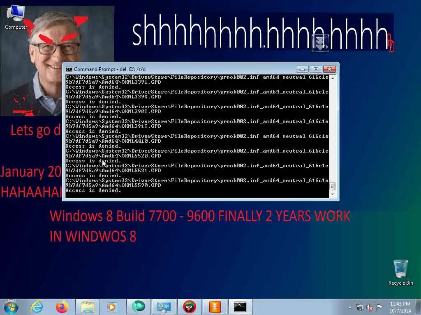This screenshot has height=315, width=421.
Task: Click the angry bird taskbar icon
Action: (x=189, y=307)
